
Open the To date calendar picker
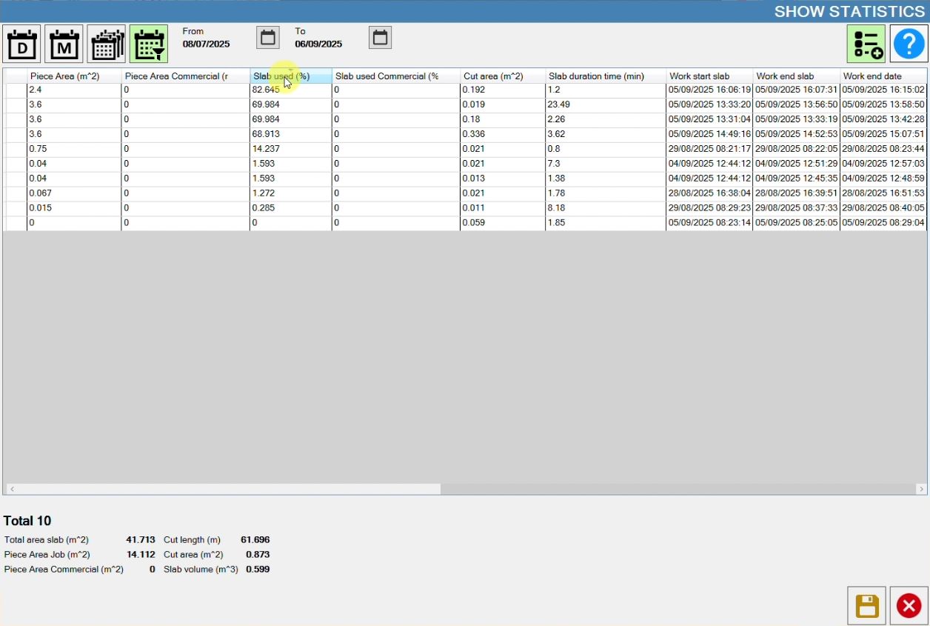381,38
